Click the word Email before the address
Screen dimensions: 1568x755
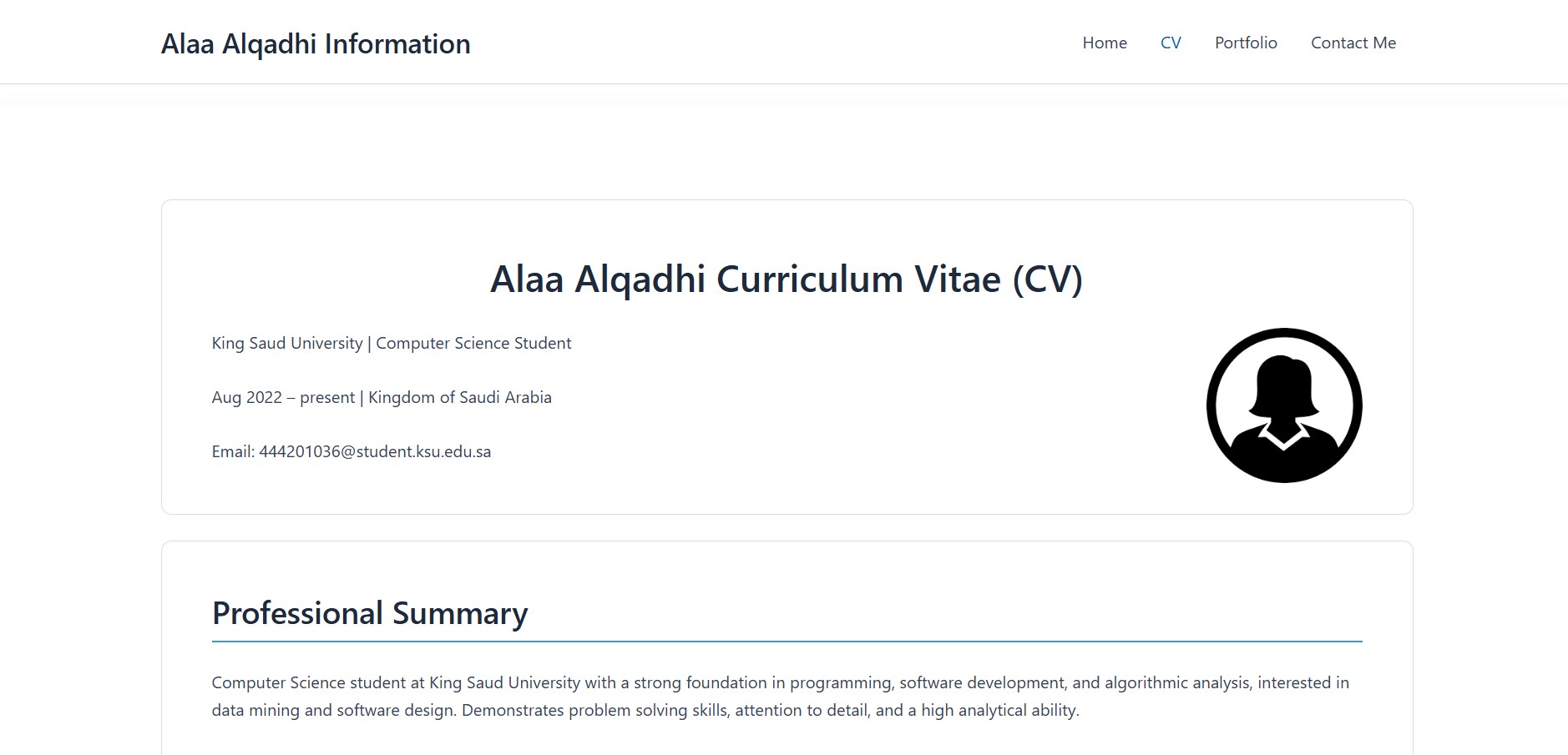(230, 450)
